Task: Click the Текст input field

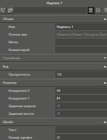Action: [x=81, y=130]
